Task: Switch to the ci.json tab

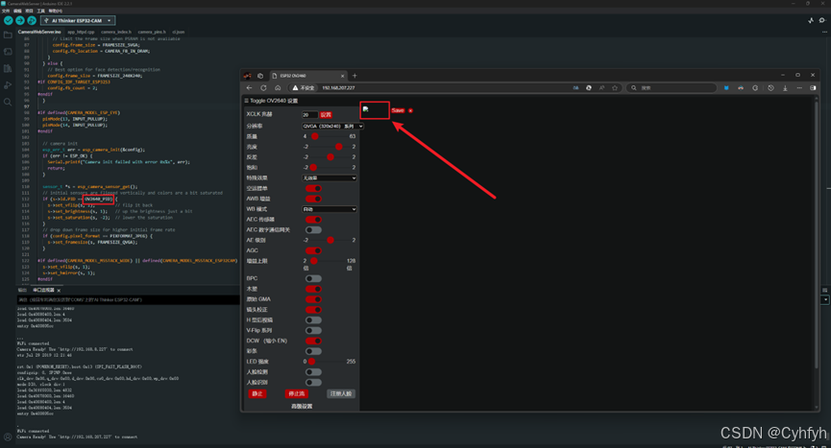Action: 179,32
